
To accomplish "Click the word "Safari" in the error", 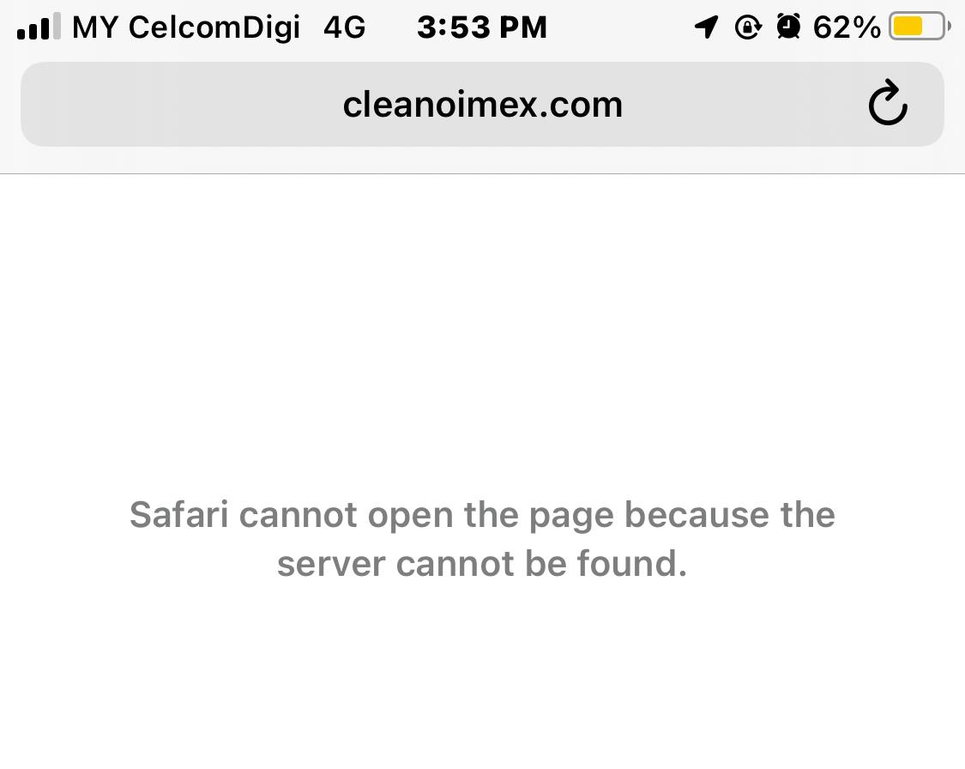I will 178,514.
